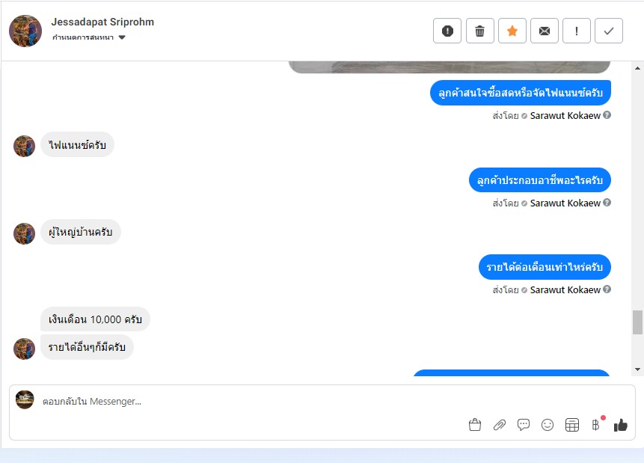
Task: Open the baht payment request icon
Action: [x=596, y=425]
